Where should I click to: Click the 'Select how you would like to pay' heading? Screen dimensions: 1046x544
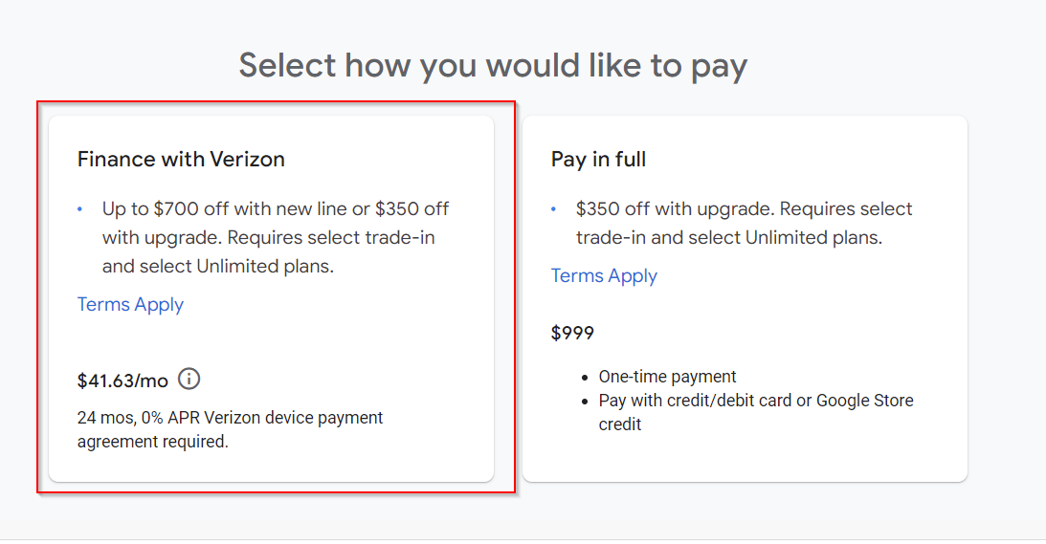pos(493,66)
